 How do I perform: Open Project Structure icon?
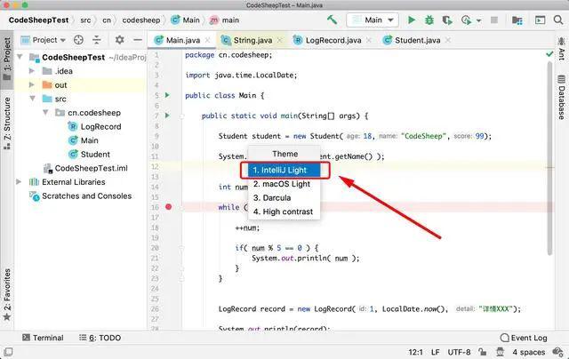517,20
